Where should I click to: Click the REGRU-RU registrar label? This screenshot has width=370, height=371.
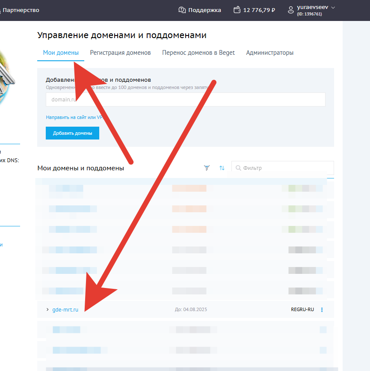pyautogui.click(x=302, y=309)
